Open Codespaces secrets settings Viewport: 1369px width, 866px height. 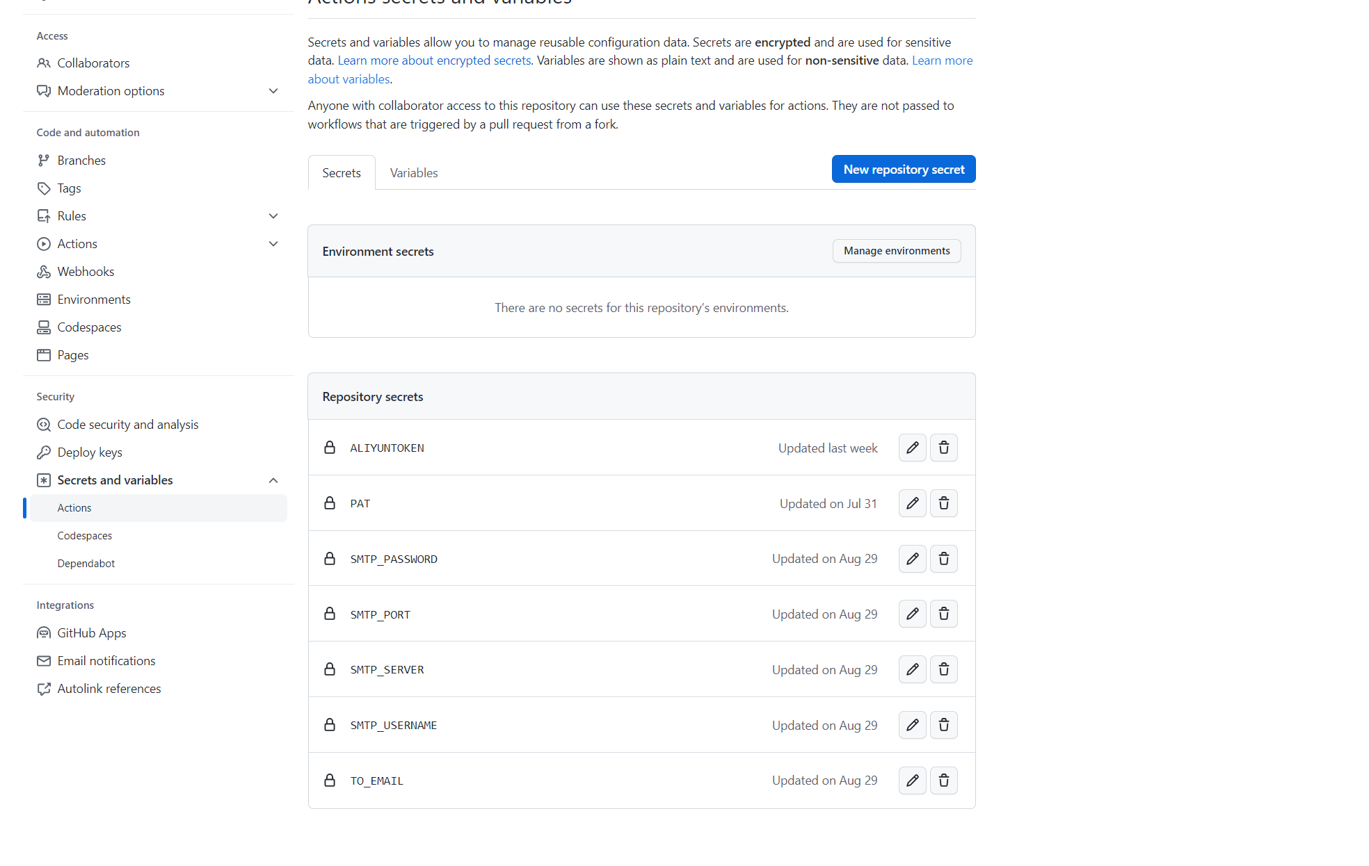point(84,535)
